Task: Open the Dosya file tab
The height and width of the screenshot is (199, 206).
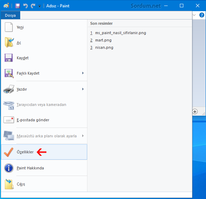Action: click(x=10, y=15)
